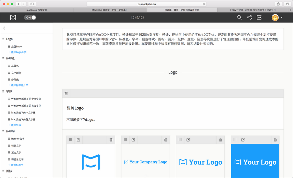
Task: Select Banner文字 in sidebar
Action: [x=18, y=139]
